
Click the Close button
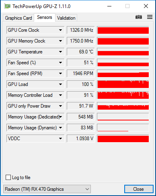pyautogui.click(x=139, y=189)
